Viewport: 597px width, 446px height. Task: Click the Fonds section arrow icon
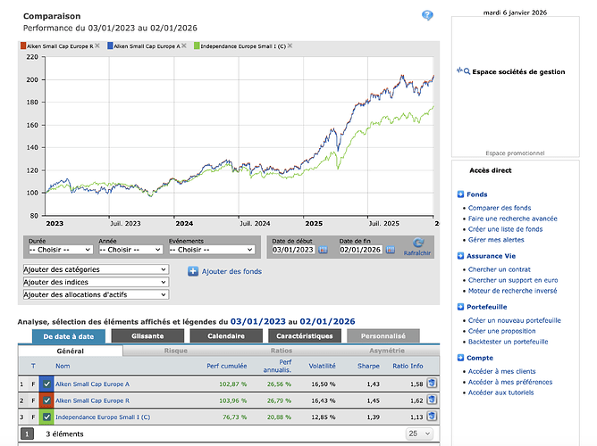[460, 194]
